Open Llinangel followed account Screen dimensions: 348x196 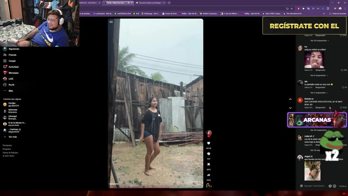point(10,118)
